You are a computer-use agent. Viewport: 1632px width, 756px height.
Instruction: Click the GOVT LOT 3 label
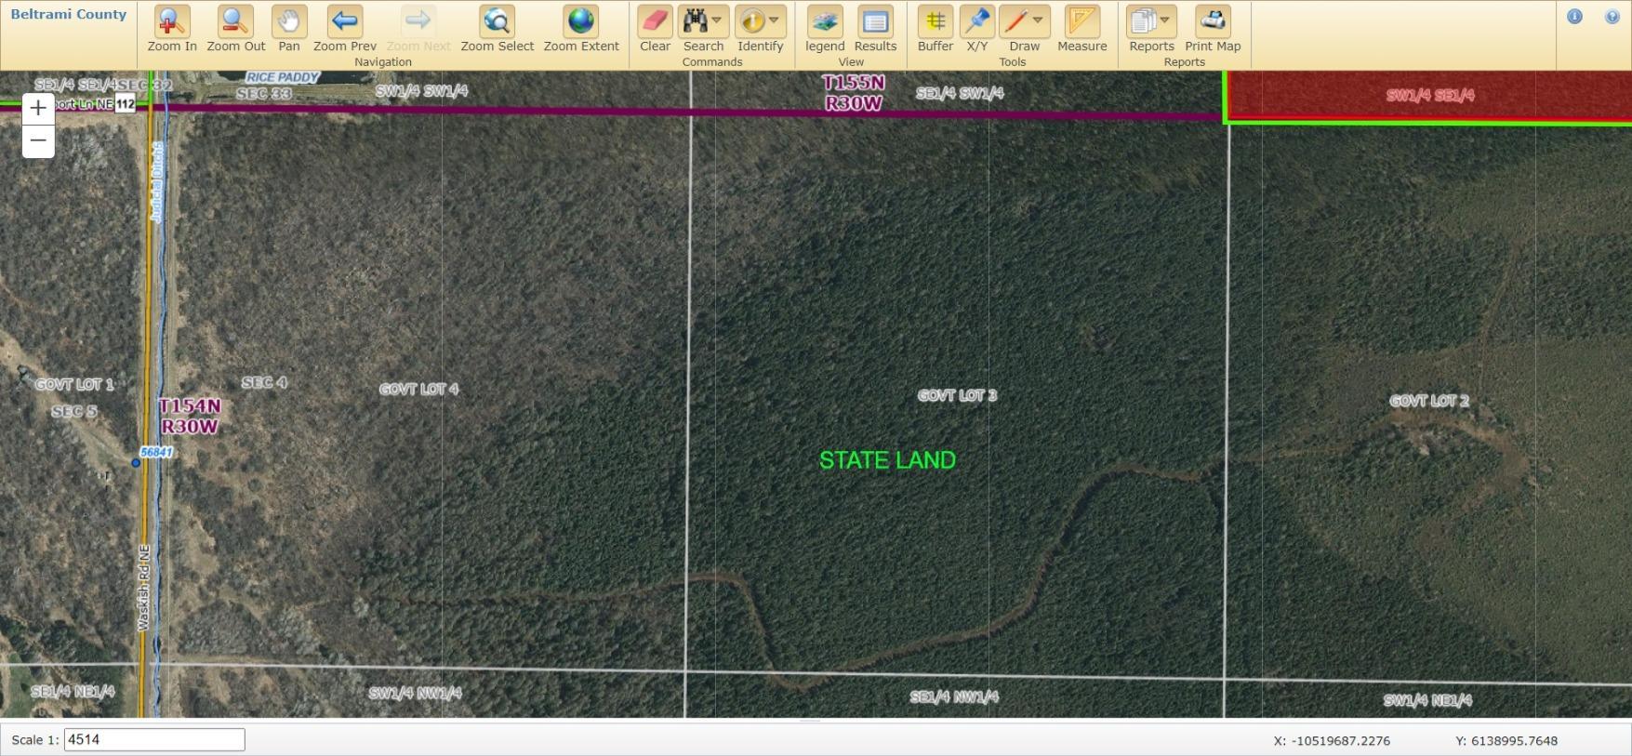pos(957,395)
